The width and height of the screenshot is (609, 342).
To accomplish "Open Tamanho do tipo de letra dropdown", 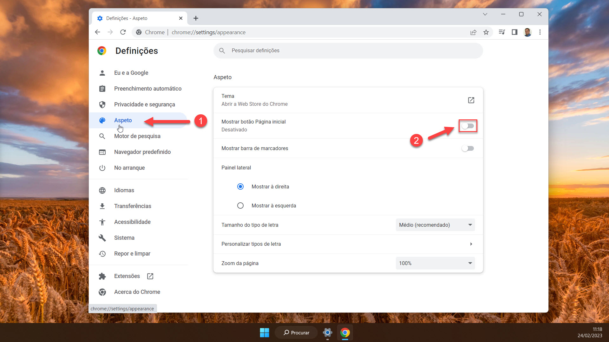I will click(x=435, y=225).
